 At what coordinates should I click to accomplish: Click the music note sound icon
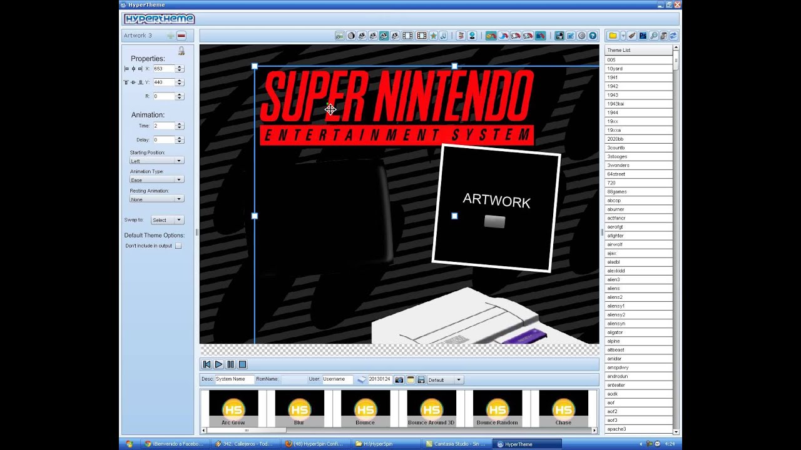tap(442, 36)
